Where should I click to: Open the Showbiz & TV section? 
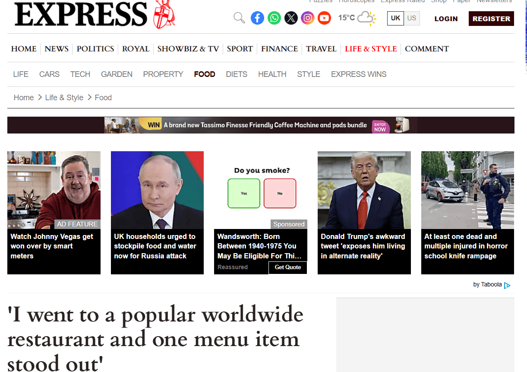coord(188,49)
